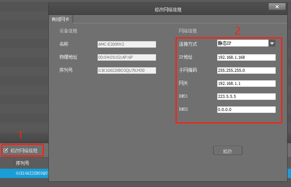Open the 修改网络信息 button in the background window
The image size is (291, 187).
click(23, 150)
